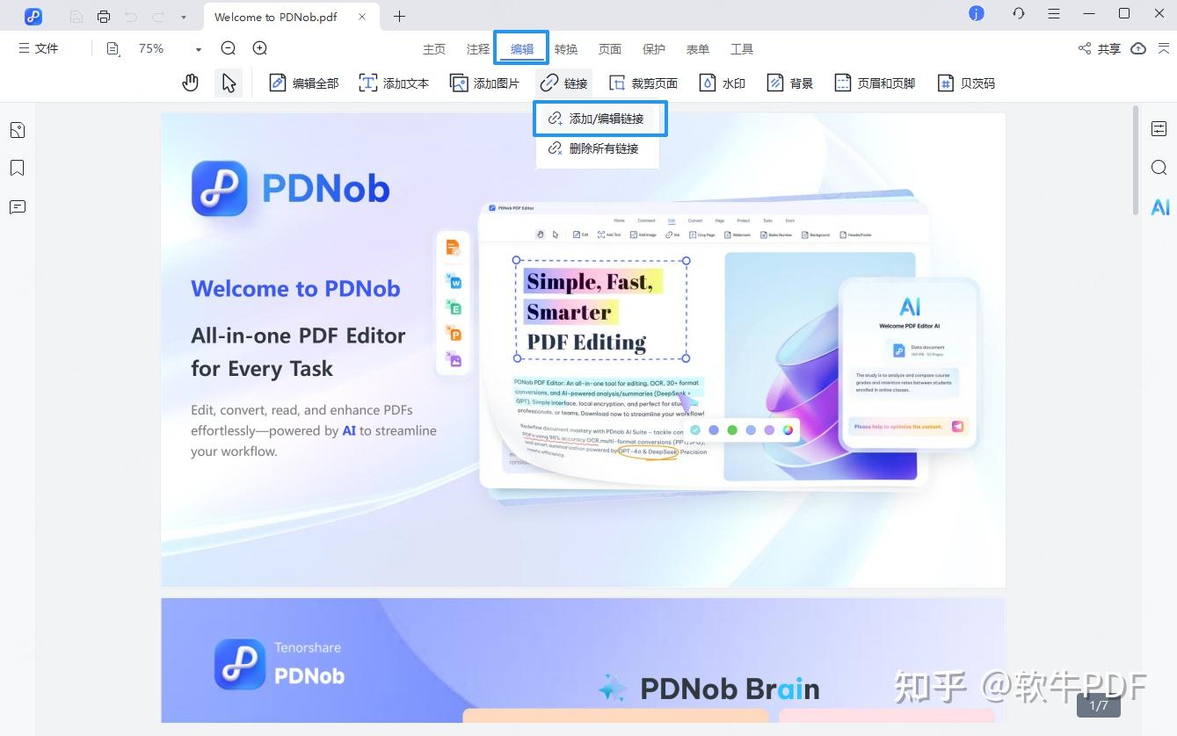Image resolution: width=1177 pixels, height=736 pixels.
Task: Switch to the Edit (编辑) tab
Action: pyautogui.click(x=522, y=49)
